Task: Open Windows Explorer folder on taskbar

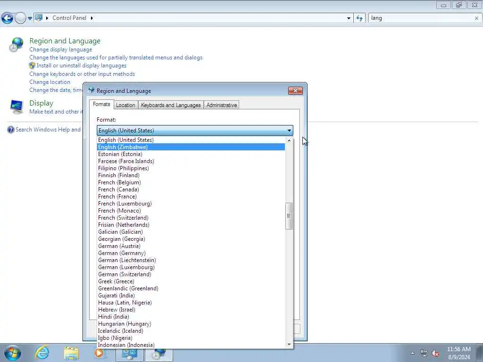Action: tap(72, 353)
